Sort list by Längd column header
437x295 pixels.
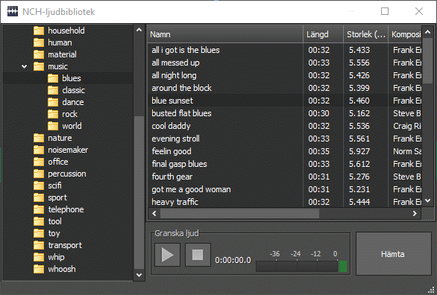[324, 34]
